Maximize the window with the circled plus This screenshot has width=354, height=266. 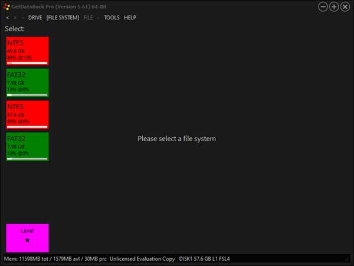click(334, 7)
